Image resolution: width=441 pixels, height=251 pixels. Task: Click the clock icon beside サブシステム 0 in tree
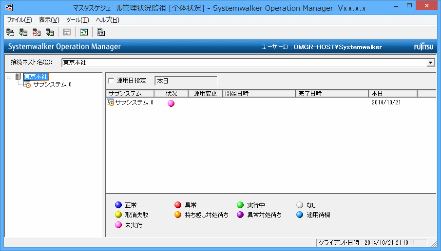(27, 84)
